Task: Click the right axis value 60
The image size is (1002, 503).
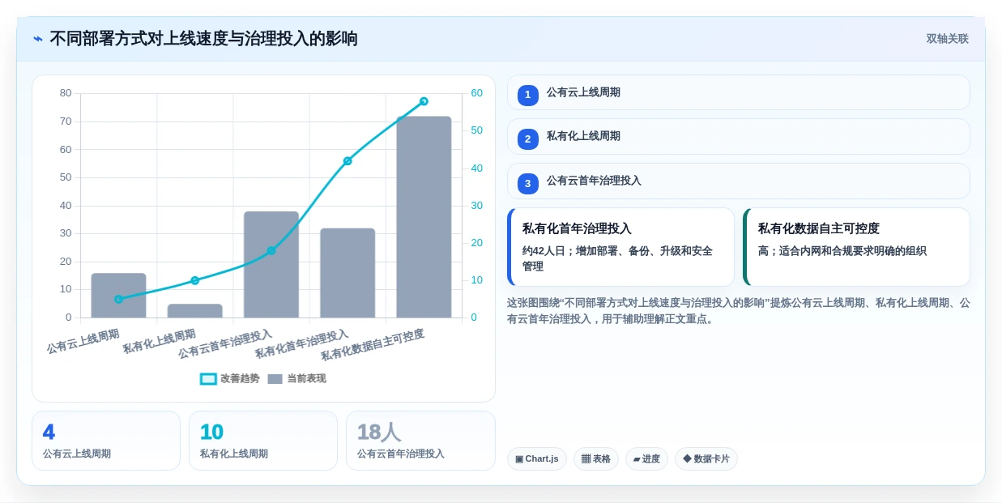Action: click(x=477, y=93)
